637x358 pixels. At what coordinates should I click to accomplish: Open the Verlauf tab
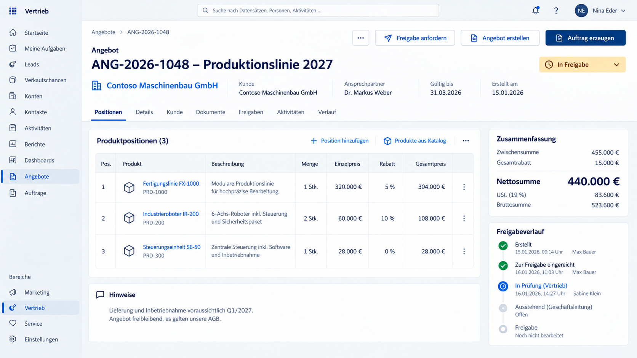pos(327,112)
